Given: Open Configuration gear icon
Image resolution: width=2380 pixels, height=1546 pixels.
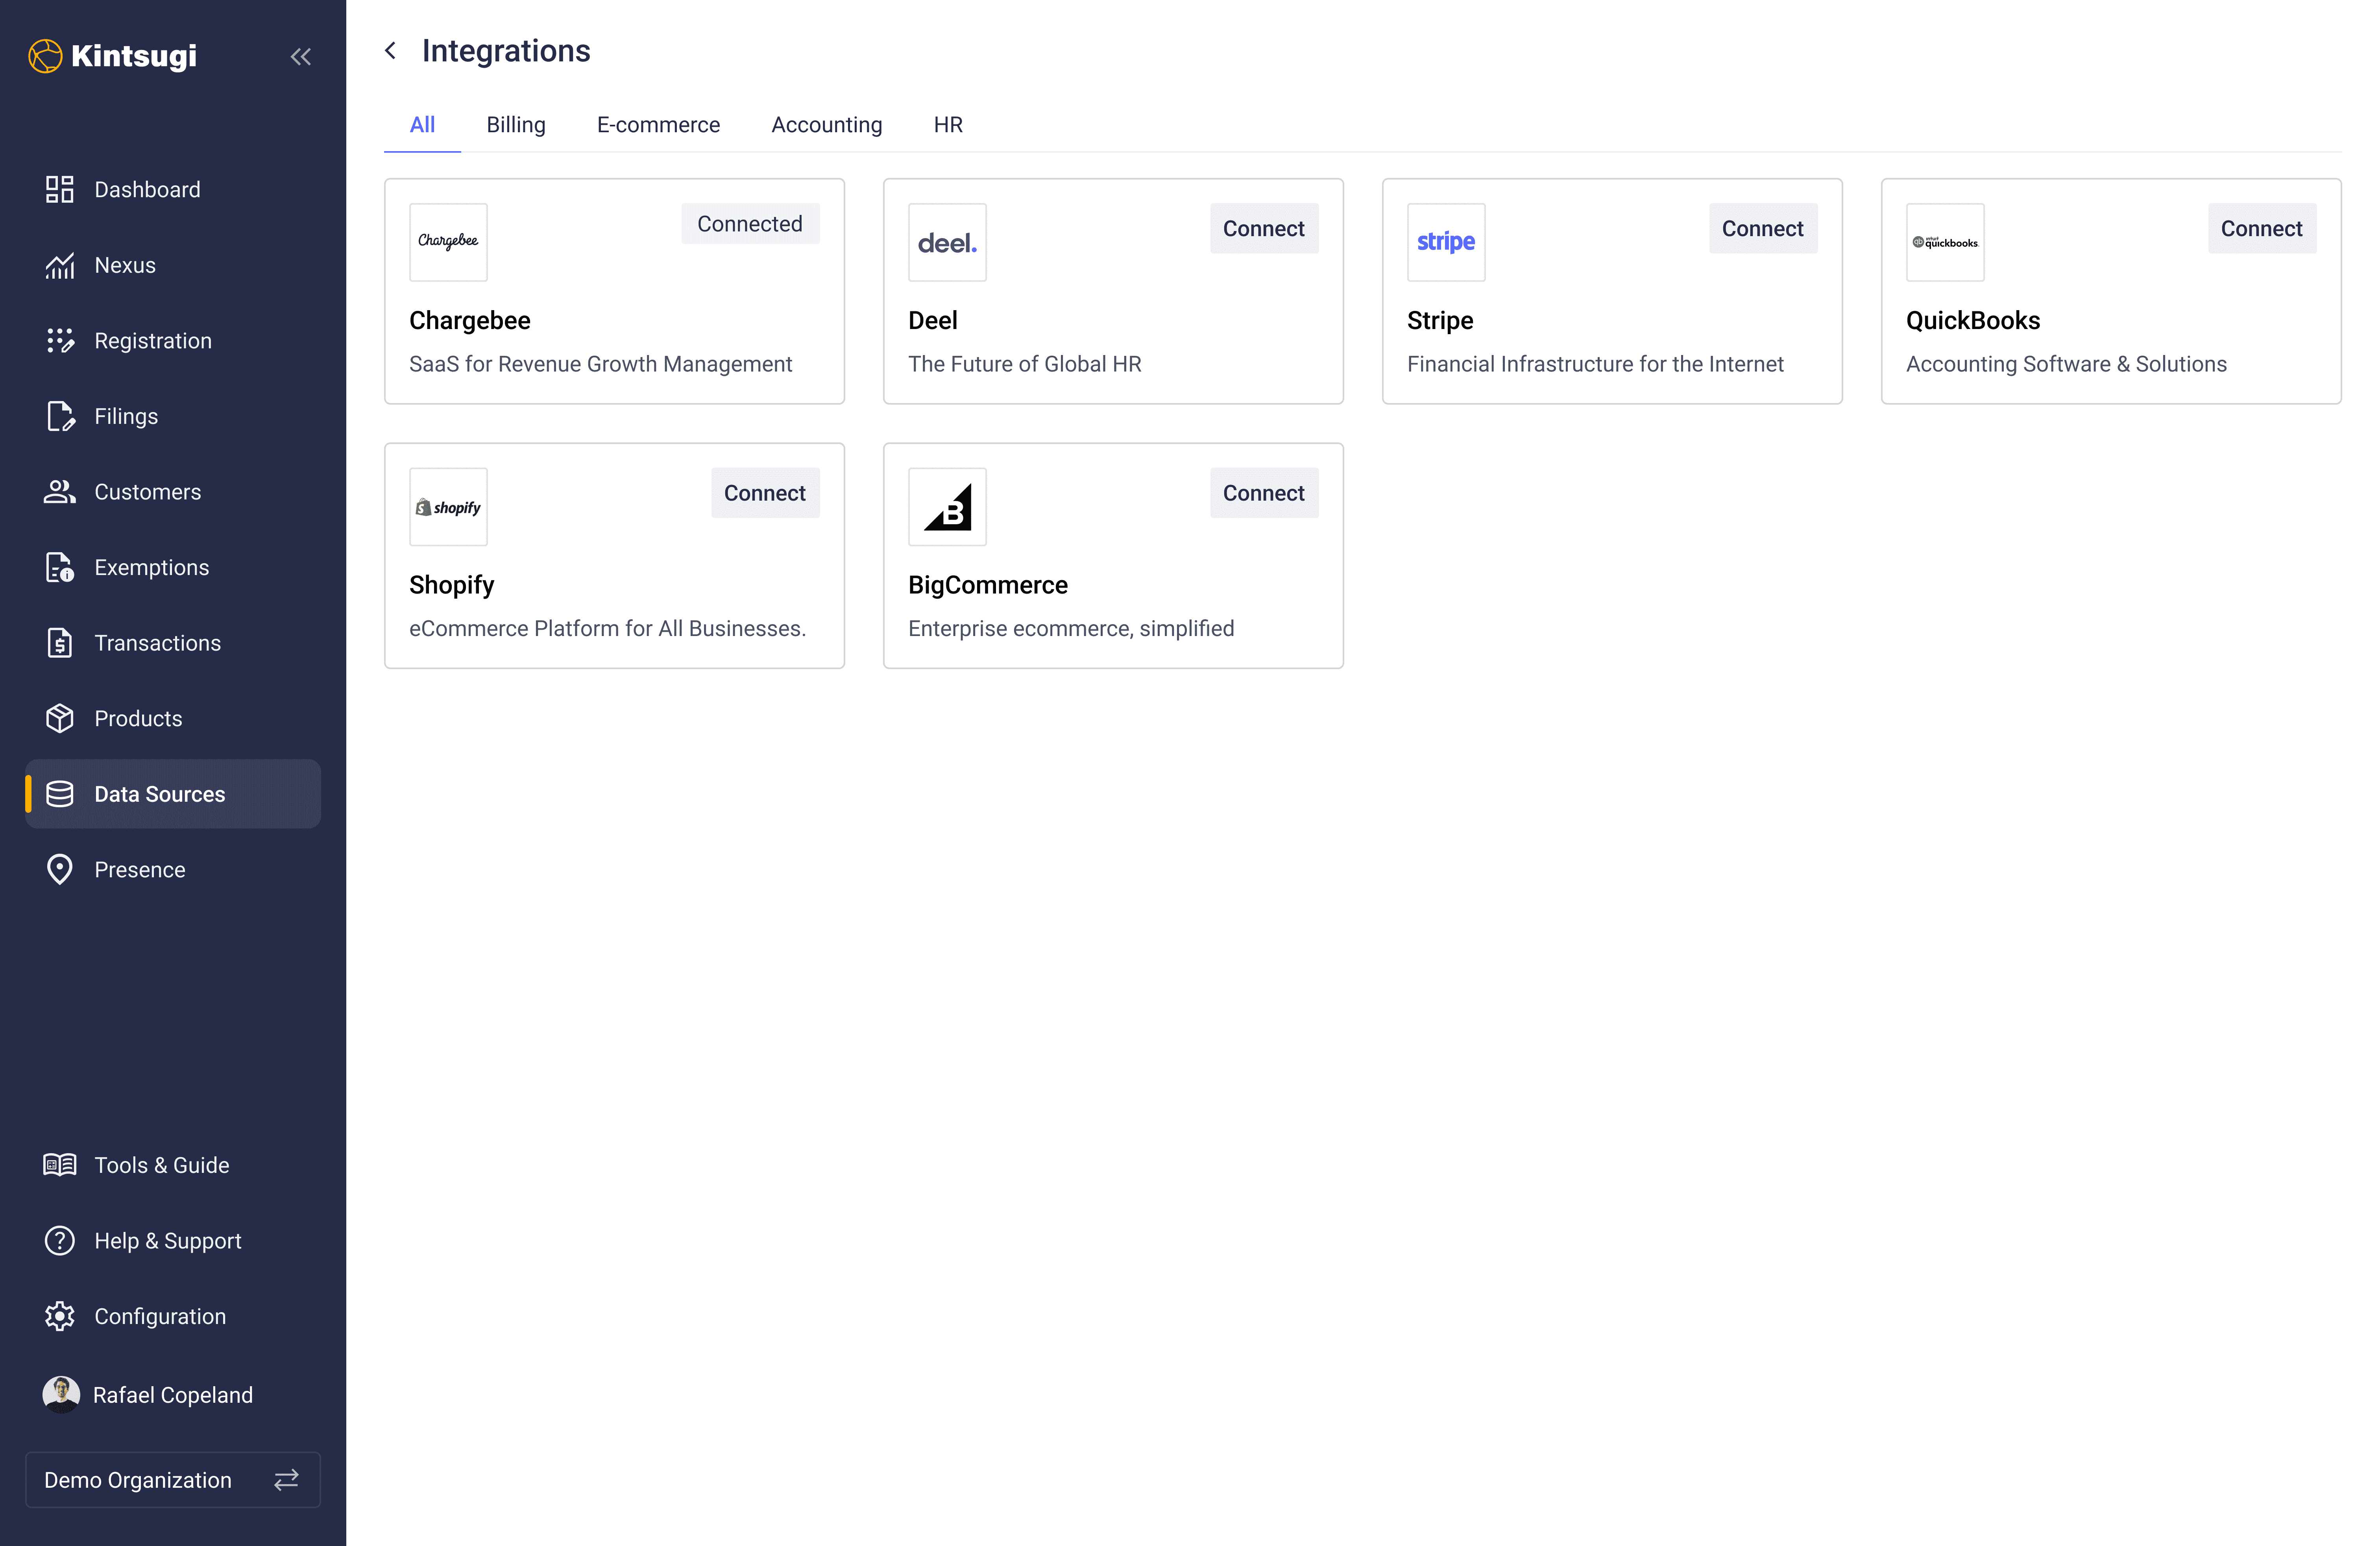Looking at the screenshot, I should point(59,1316).
